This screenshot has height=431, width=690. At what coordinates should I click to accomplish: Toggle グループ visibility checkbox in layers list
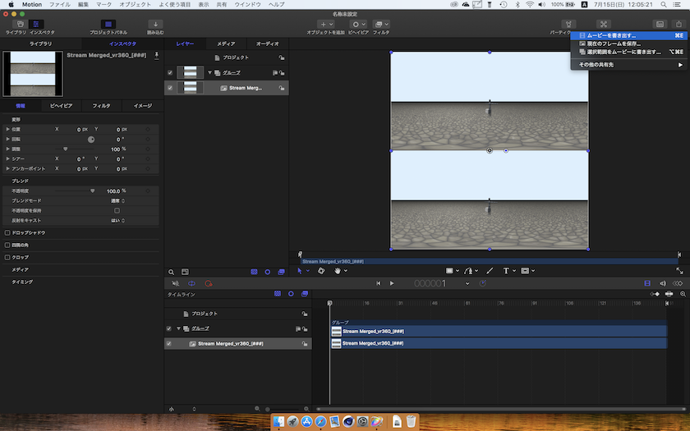[x=170, y=72]
